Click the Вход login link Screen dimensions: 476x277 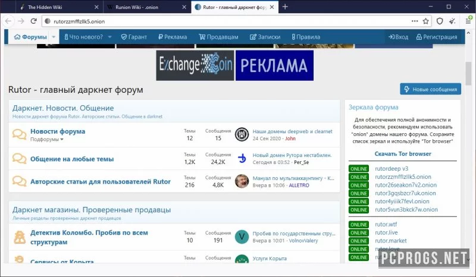[398, 37]
